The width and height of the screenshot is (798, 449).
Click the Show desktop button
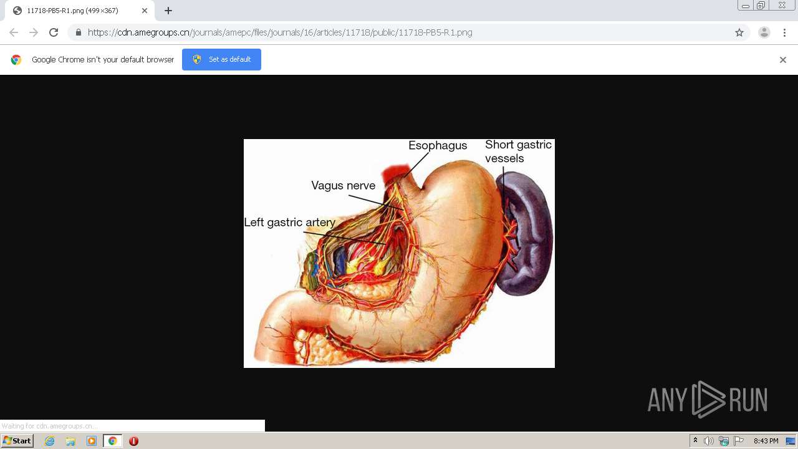(x=791, y=441)
